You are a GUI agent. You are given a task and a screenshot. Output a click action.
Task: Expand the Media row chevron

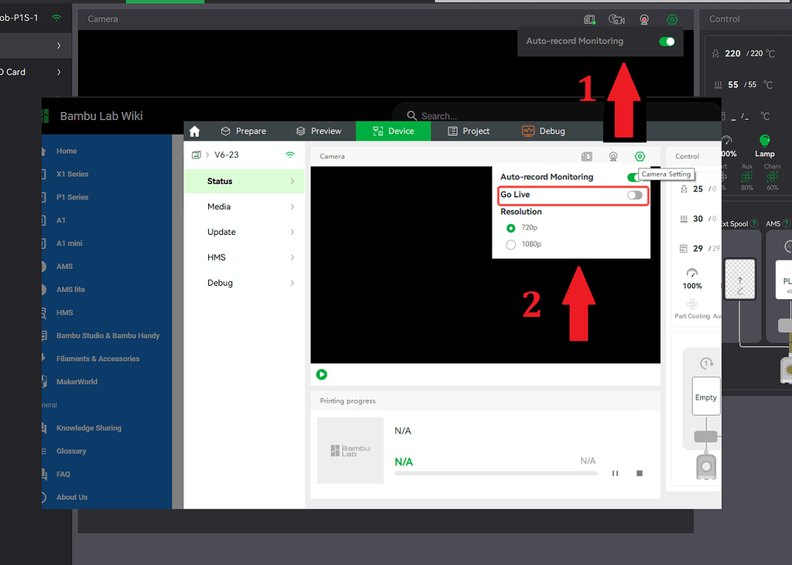(x=292, y=206)
